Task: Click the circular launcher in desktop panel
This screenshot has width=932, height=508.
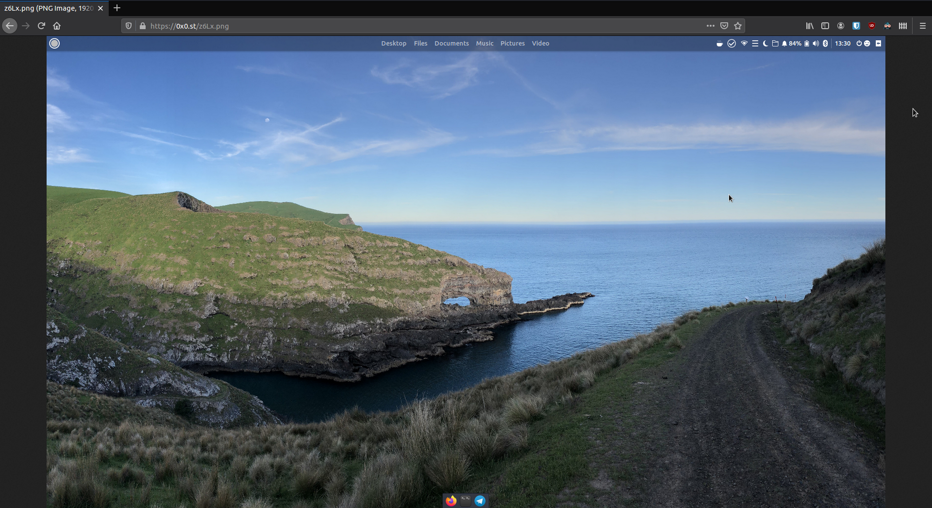Action: (54, 43)
